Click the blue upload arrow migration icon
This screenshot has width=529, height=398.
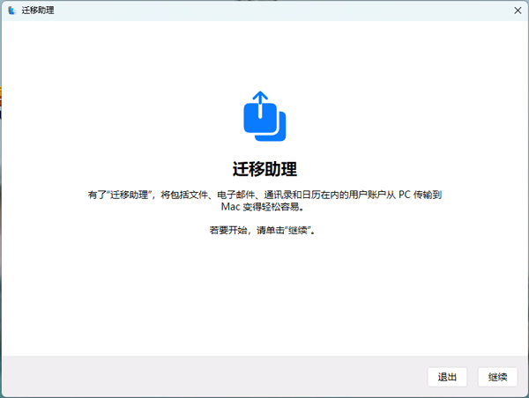(x=264, y=116)
